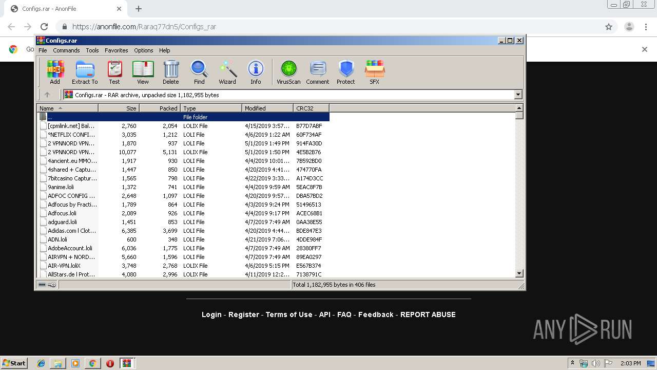Open the Terms of Use link
The image size is (657, 370).
pos(289,314)
